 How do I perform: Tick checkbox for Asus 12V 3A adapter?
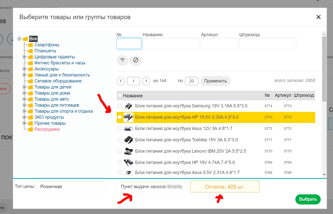click(x=120, y=129)
